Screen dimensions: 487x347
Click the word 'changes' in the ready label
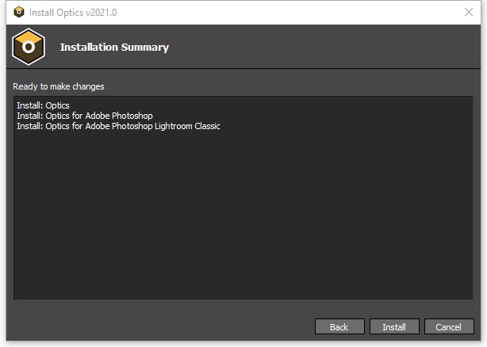point(88,86)
